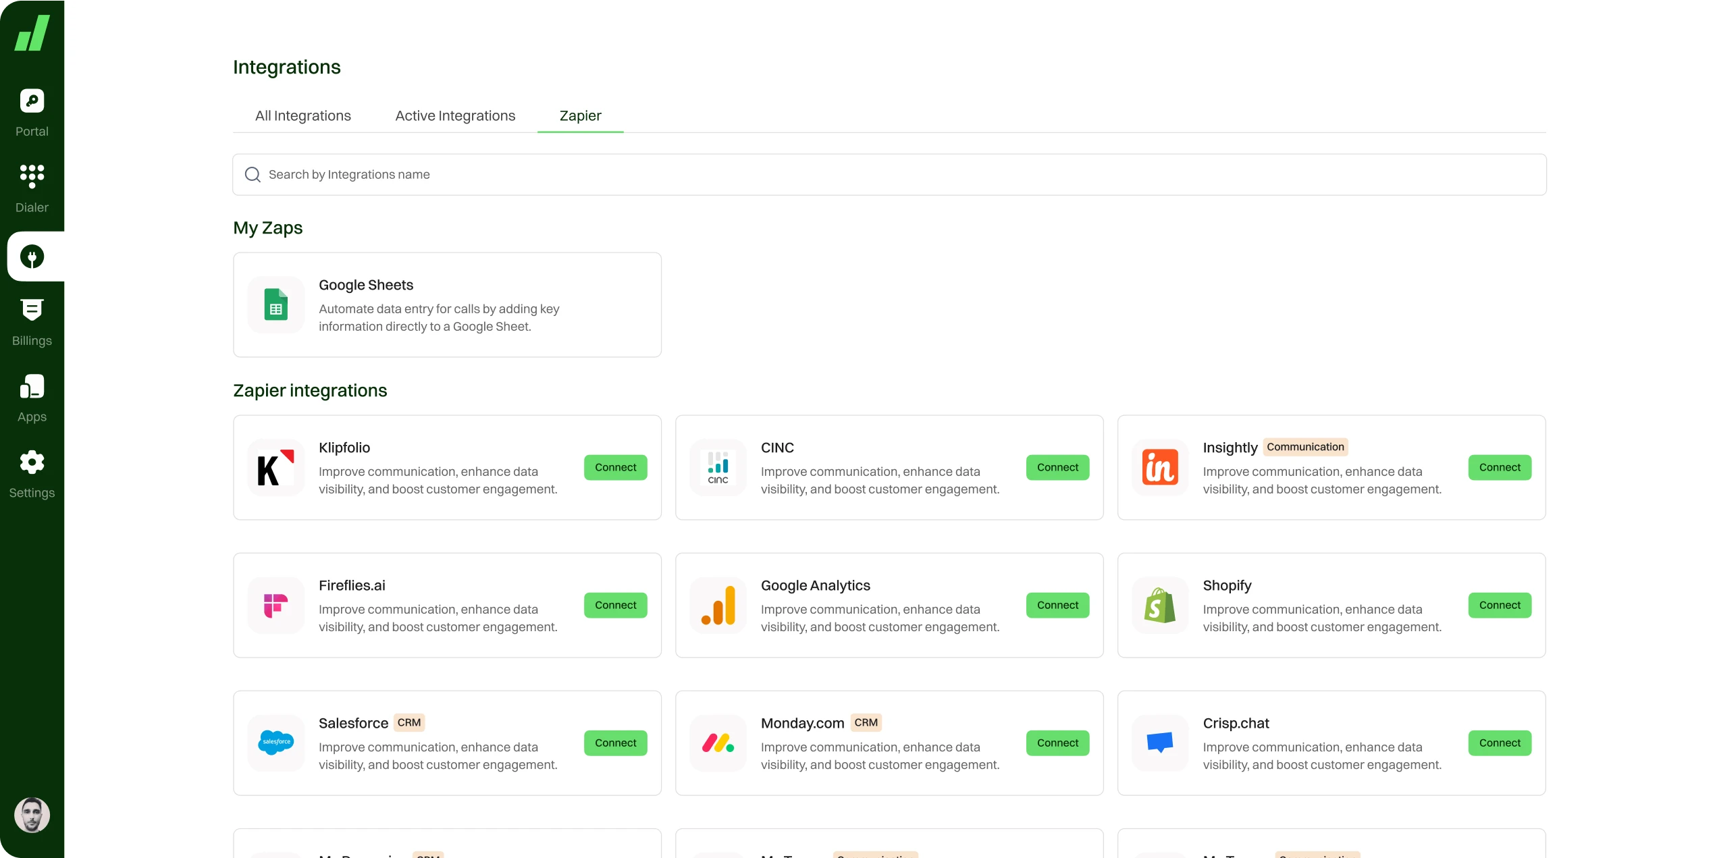Click the search magnifier icon
This screenshot has height=858, width=1715.
[x=253, y=175]
